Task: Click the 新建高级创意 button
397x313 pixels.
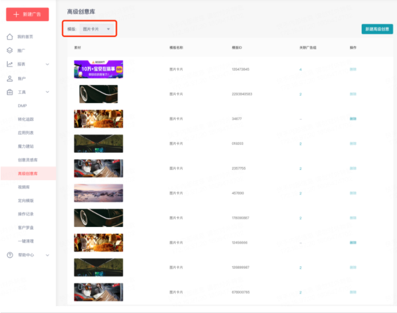Action: tap(377, 29)
